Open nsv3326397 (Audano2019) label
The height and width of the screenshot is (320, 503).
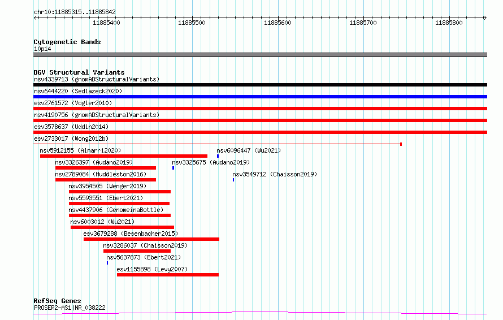point(94,162)
